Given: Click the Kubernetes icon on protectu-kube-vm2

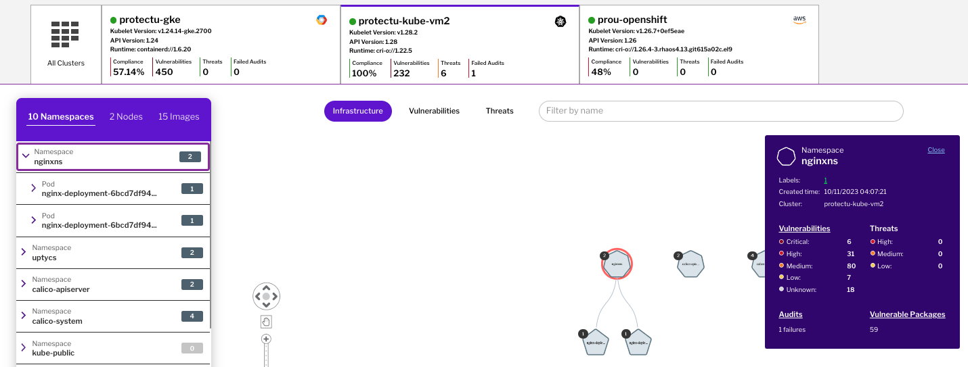Looking at the screenshot, I should tap(560, 22).
